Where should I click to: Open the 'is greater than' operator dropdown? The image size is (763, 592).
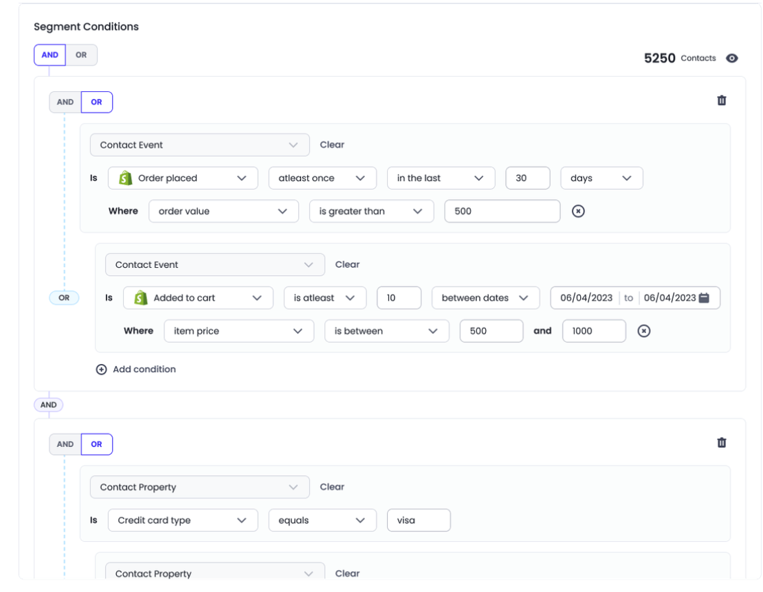[371, 212]
